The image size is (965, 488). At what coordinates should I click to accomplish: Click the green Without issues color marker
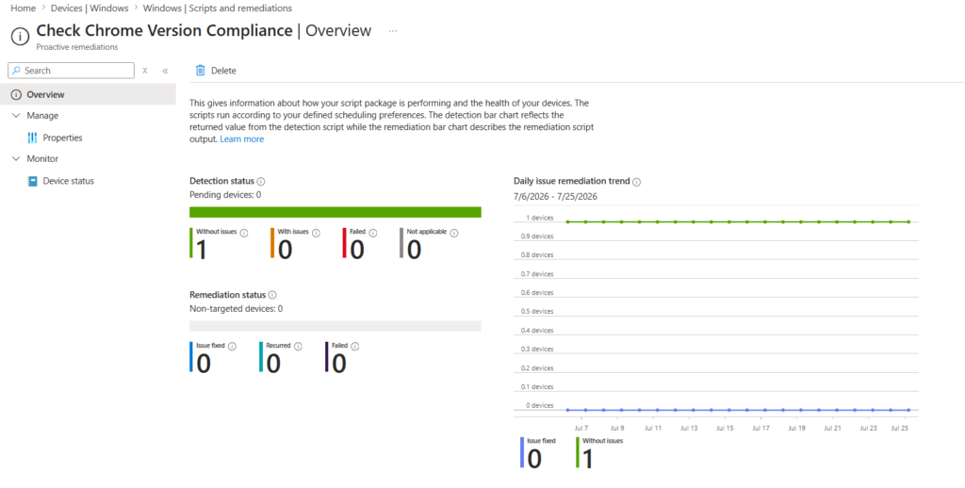click(191, 243)
